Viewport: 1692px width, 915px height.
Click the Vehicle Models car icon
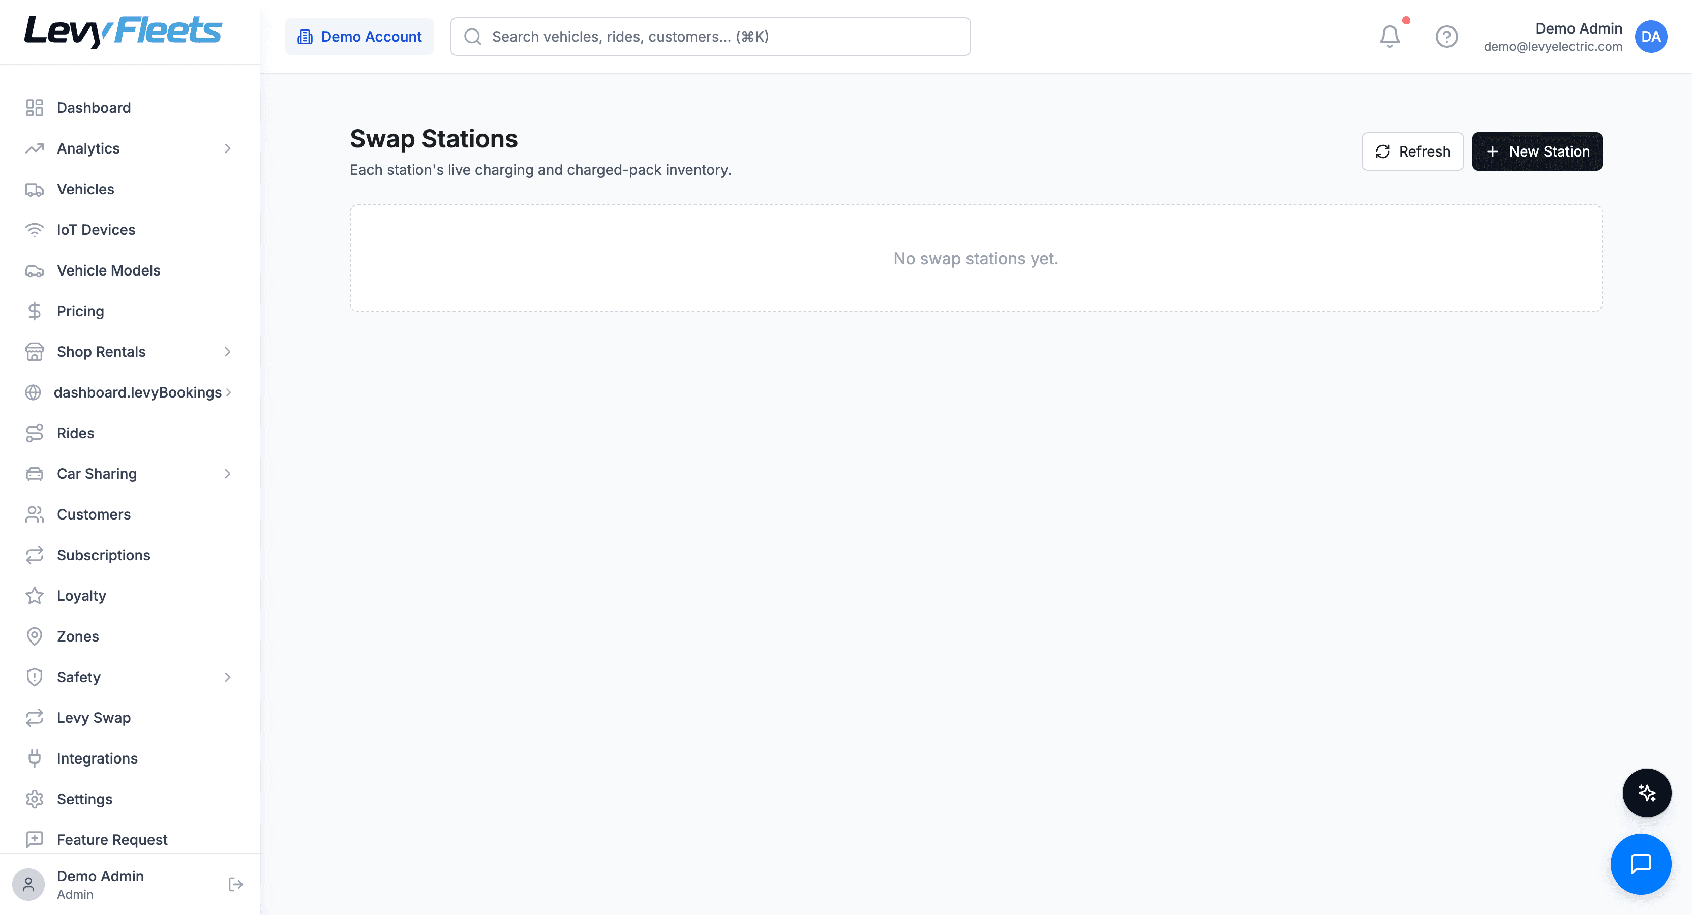coord(34,270)
